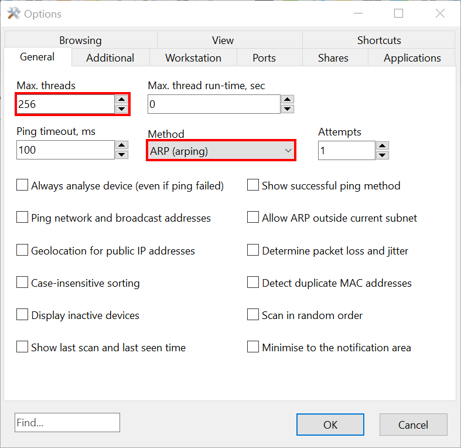Decrease Ping timeout with down arrow
This screenshot has width=461, height=448.
121,155
